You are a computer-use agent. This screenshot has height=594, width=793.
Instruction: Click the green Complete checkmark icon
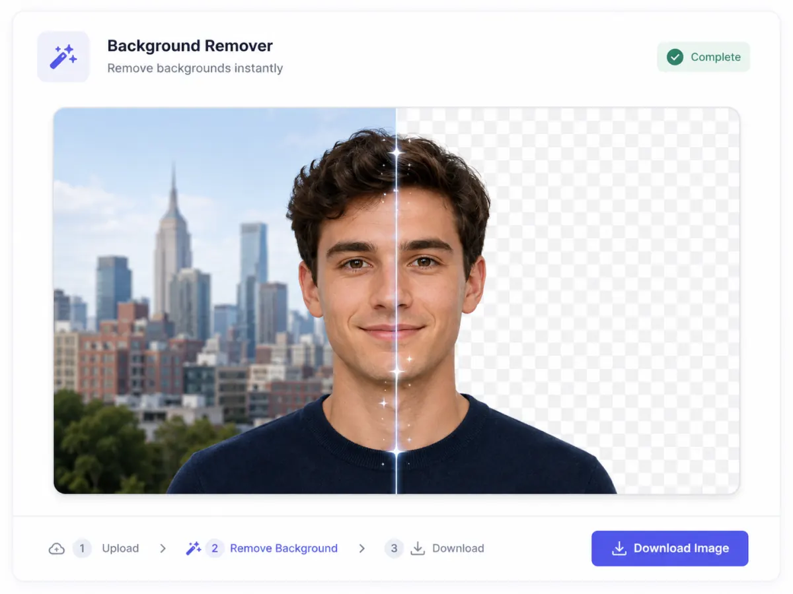[x=675, y=57]
